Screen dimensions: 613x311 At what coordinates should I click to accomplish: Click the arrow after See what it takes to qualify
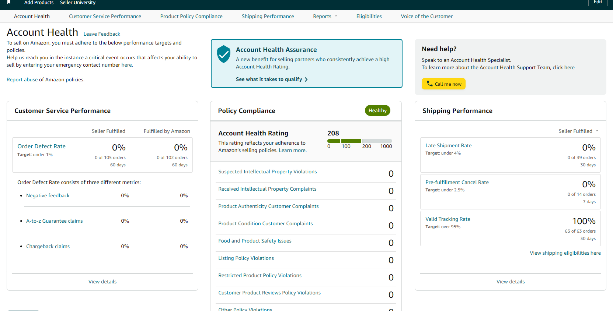coord(306,79)
